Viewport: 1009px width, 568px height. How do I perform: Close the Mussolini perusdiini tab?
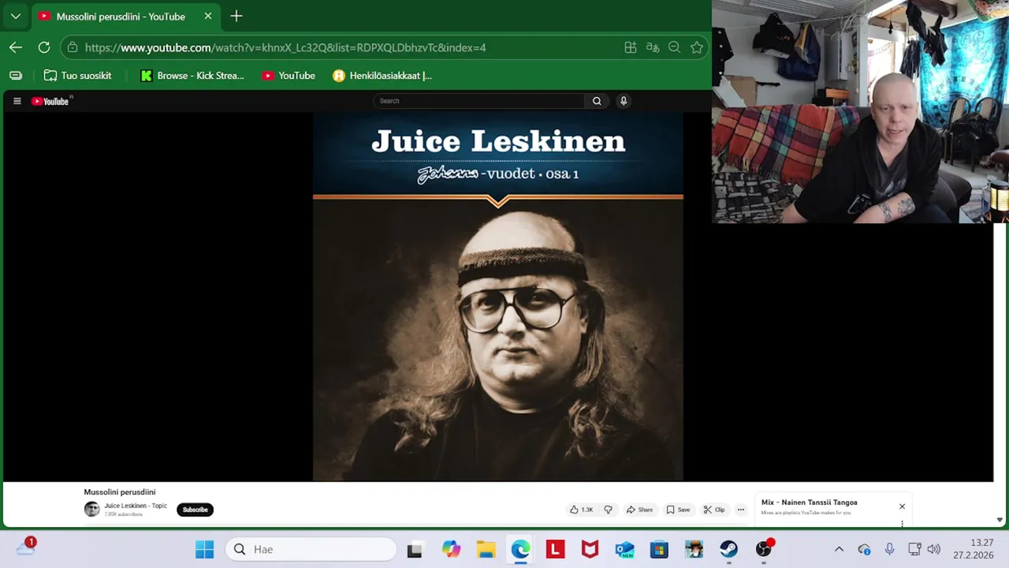click(x=208, y=16)
